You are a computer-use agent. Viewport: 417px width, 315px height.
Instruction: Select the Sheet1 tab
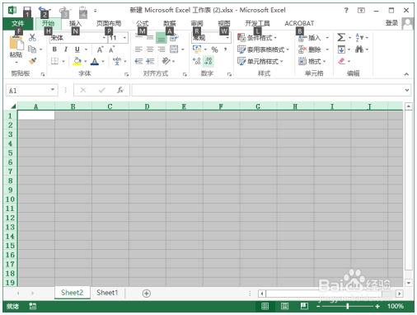(x=107, y=293)
